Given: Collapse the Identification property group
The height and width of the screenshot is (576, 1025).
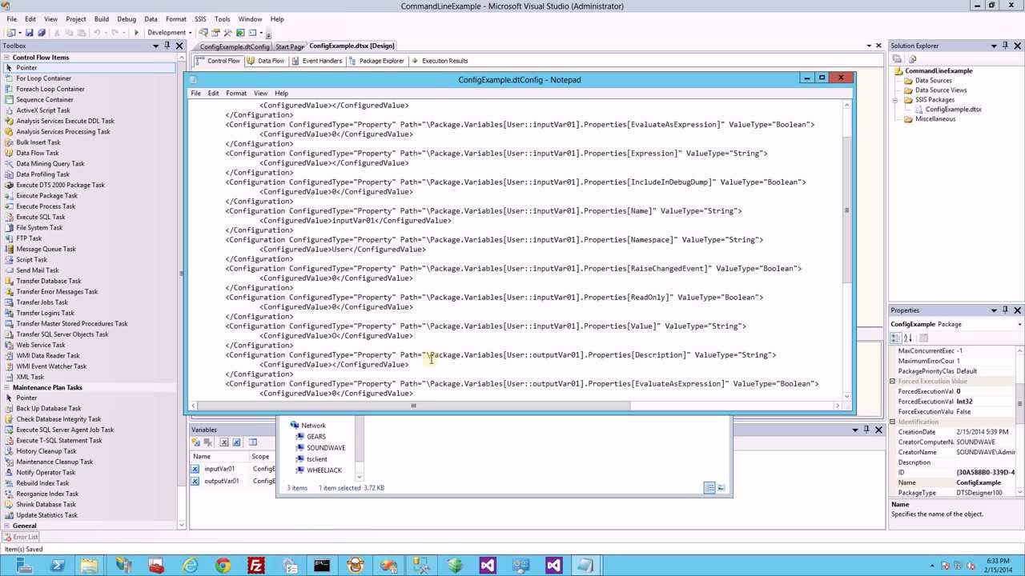Looking at the screenshot, I should (x=893, y=422).
